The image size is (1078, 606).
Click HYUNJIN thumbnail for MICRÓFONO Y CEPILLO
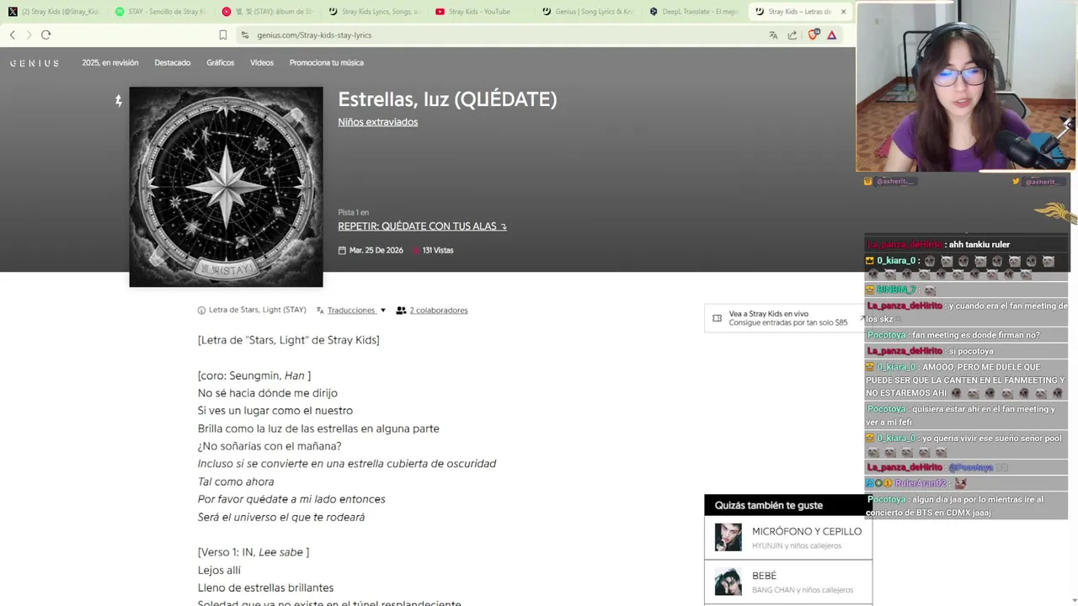click(728, 538)
